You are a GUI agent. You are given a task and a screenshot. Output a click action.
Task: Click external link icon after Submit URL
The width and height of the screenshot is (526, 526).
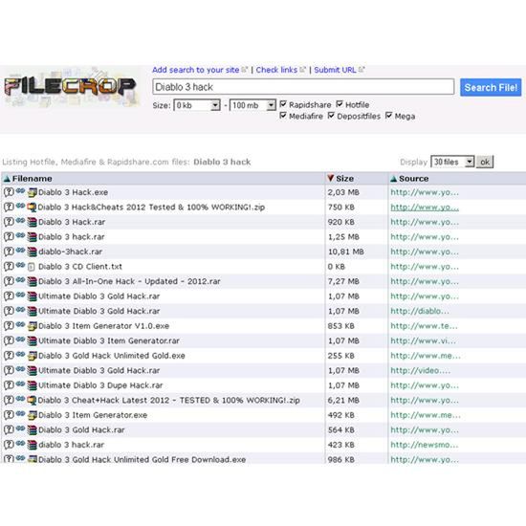[x=362, y=70]
